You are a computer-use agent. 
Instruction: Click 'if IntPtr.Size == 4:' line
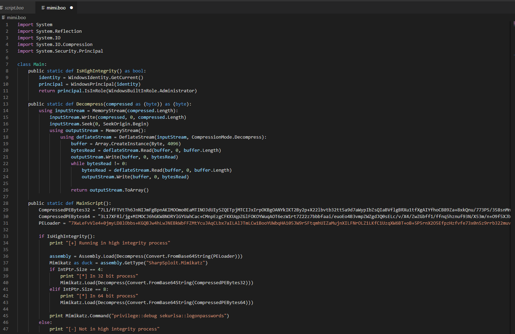pos(76,270)
